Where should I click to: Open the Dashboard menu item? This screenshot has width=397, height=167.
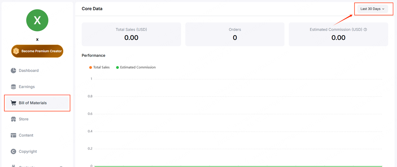click(37, 70)
